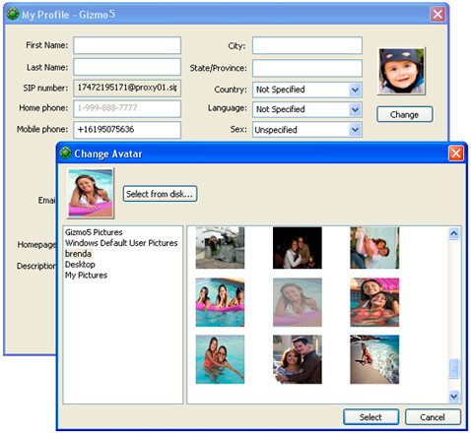Click the Gizmo5 icon in Change Avatar title bar
This screenshot has height=433, width=471.
point(65,153)
